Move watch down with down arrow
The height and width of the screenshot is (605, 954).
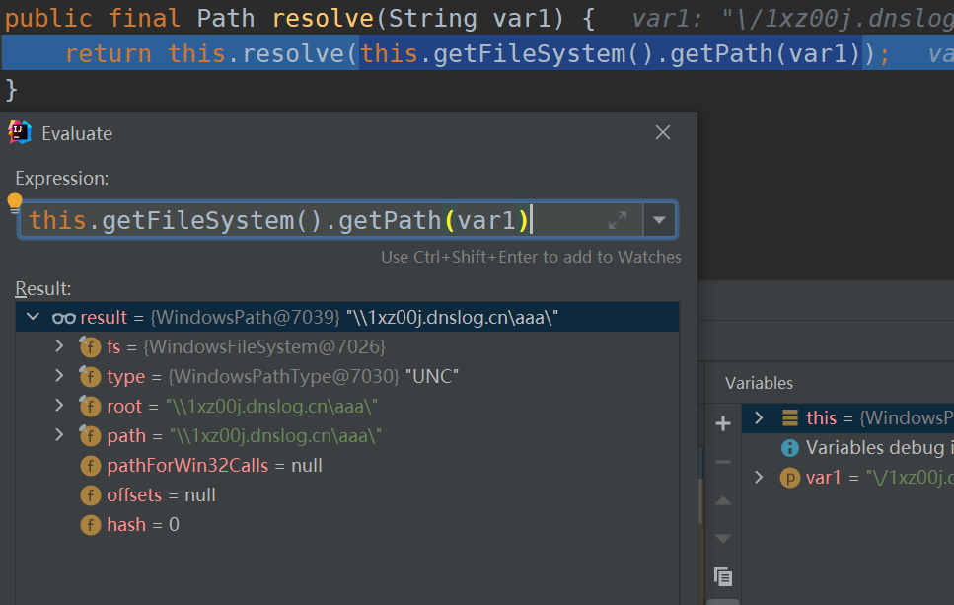(723, 538)
